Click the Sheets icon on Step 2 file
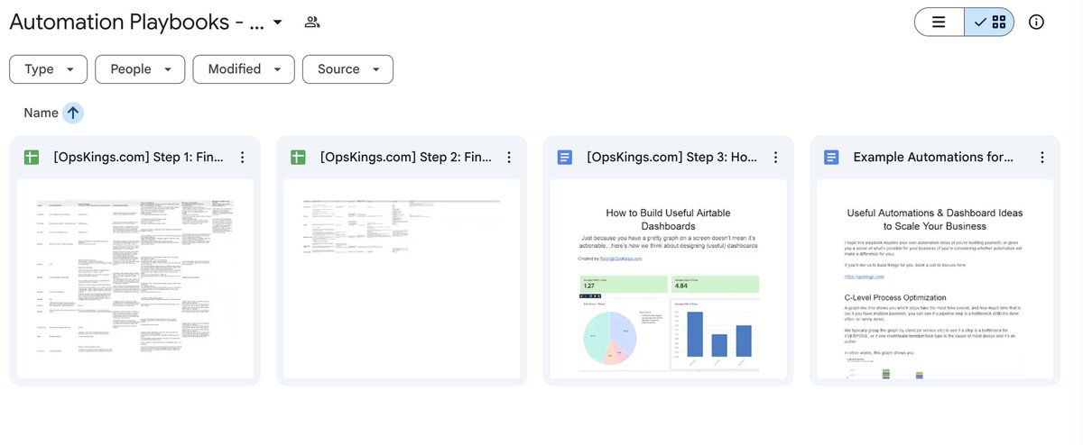 [x=299, y=157]
